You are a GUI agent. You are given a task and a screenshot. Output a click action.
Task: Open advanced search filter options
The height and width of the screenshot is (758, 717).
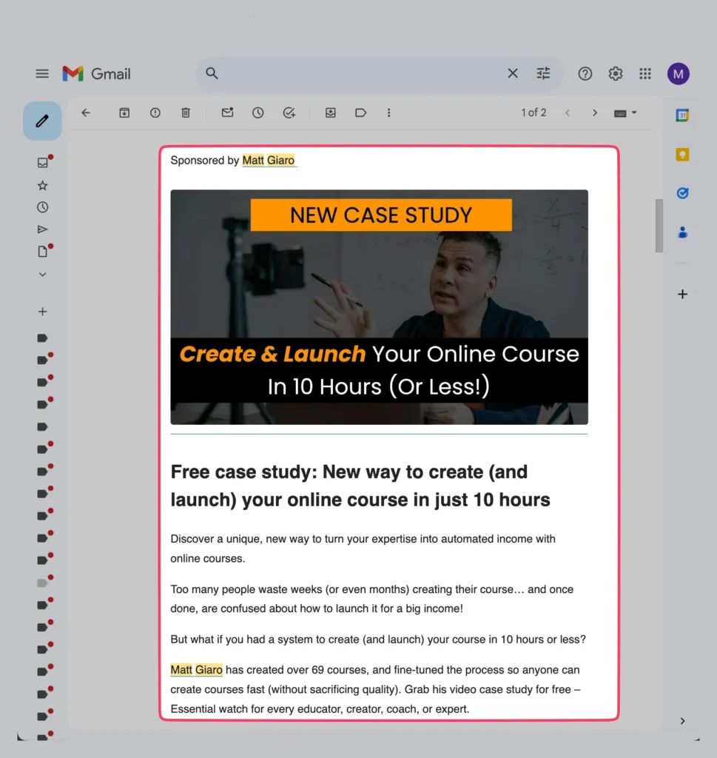coord(543,73)
